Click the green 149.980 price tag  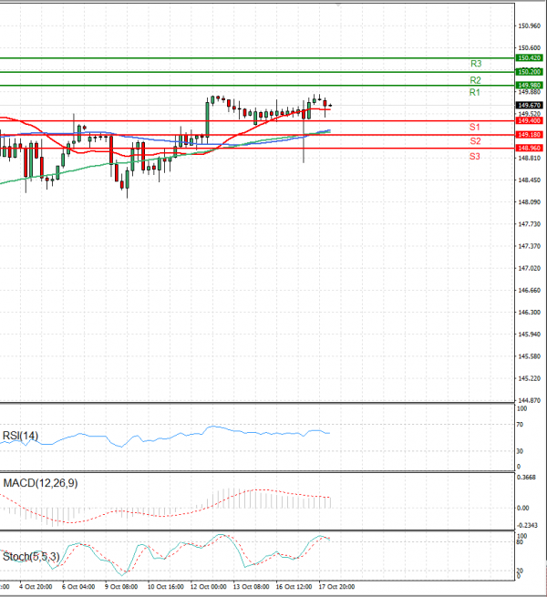[529, 86]
